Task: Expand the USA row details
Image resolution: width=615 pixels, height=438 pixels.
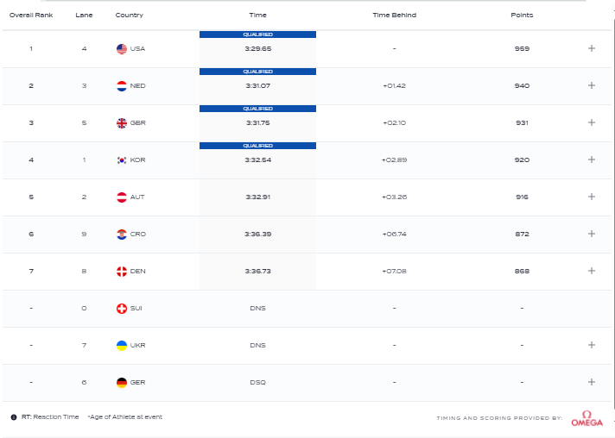Action: click(592, 48)
